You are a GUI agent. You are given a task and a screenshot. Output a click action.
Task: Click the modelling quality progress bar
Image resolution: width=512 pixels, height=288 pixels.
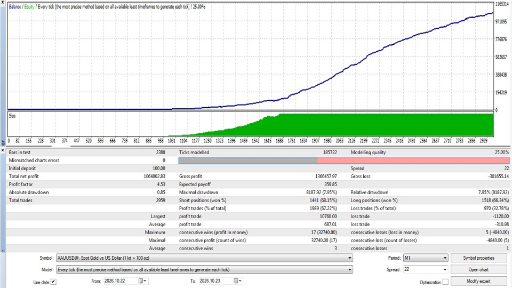click(x=344, y=161)
